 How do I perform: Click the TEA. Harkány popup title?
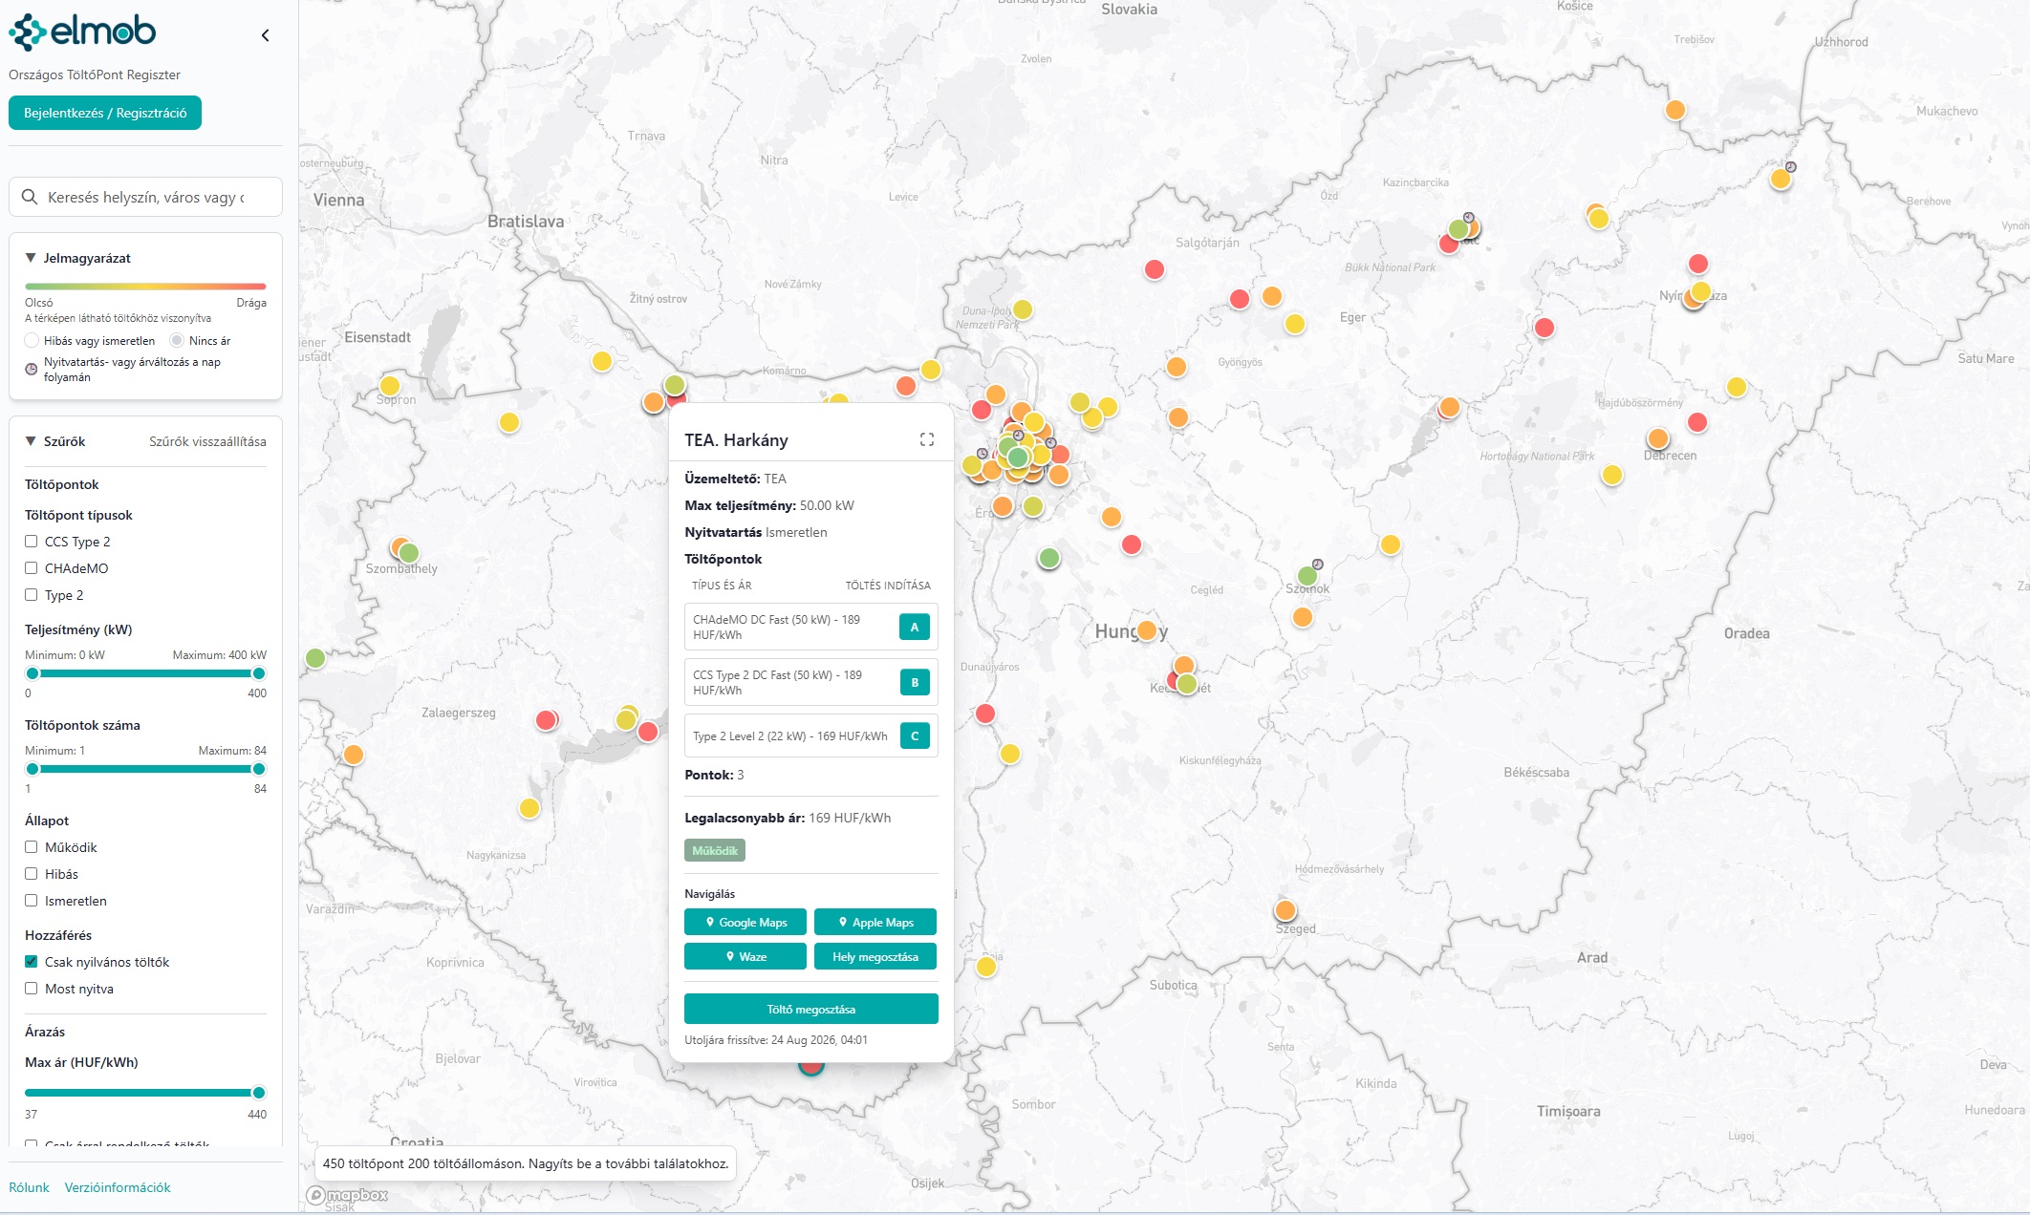736,439
